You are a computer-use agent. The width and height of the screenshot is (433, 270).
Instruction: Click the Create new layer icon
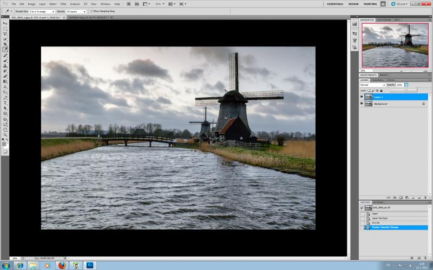tap(419, 198)
